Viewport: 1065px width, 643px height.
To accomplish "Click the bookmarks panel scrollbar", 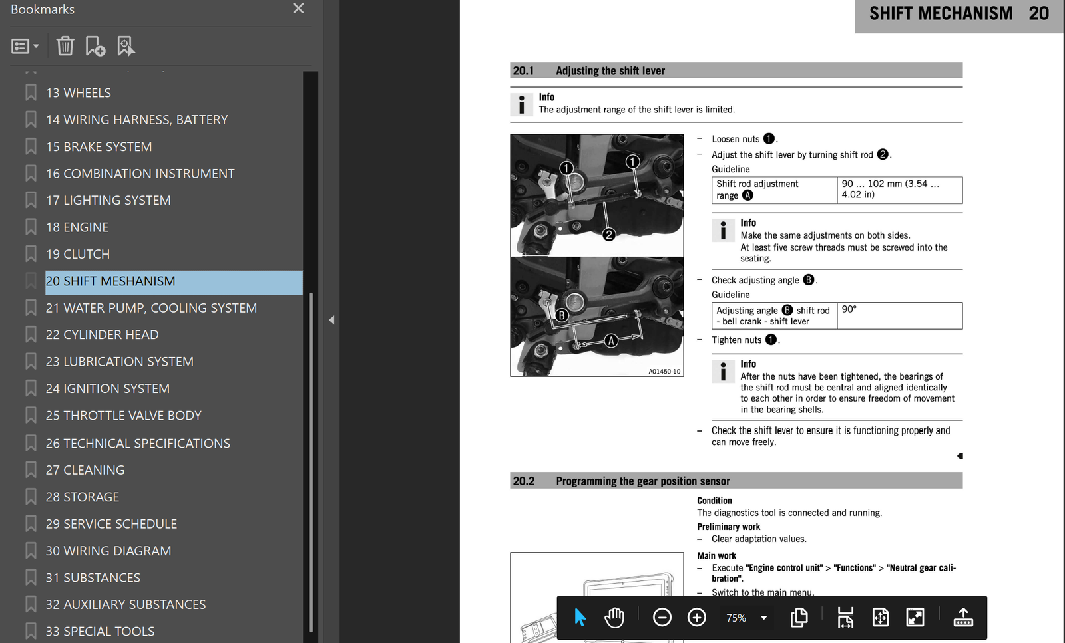I will pyautogui.click(x=311, y=462).
